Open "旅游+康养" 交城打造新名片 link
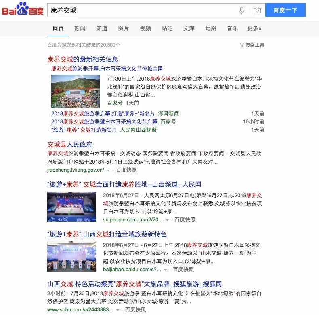Image resolution: width=319 pixels, height=315 pixels. click(84, 130)
